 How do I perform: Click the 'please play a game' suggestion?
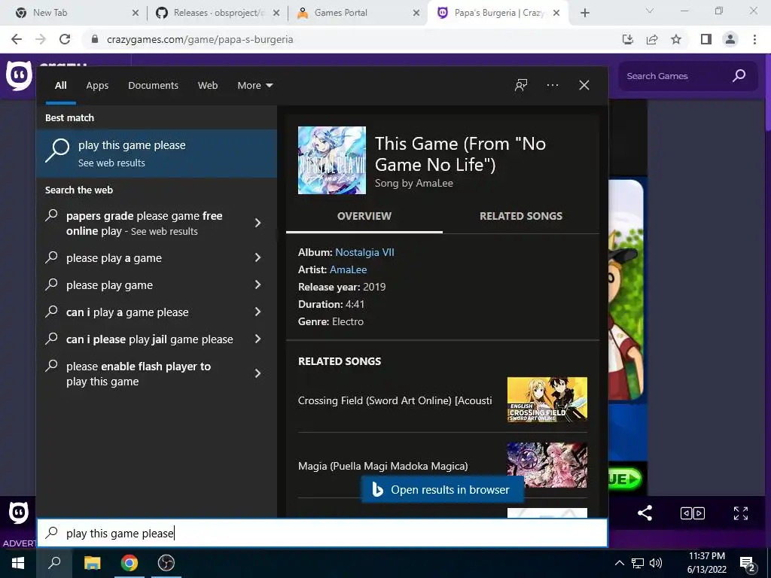click(x=157, y=257)
